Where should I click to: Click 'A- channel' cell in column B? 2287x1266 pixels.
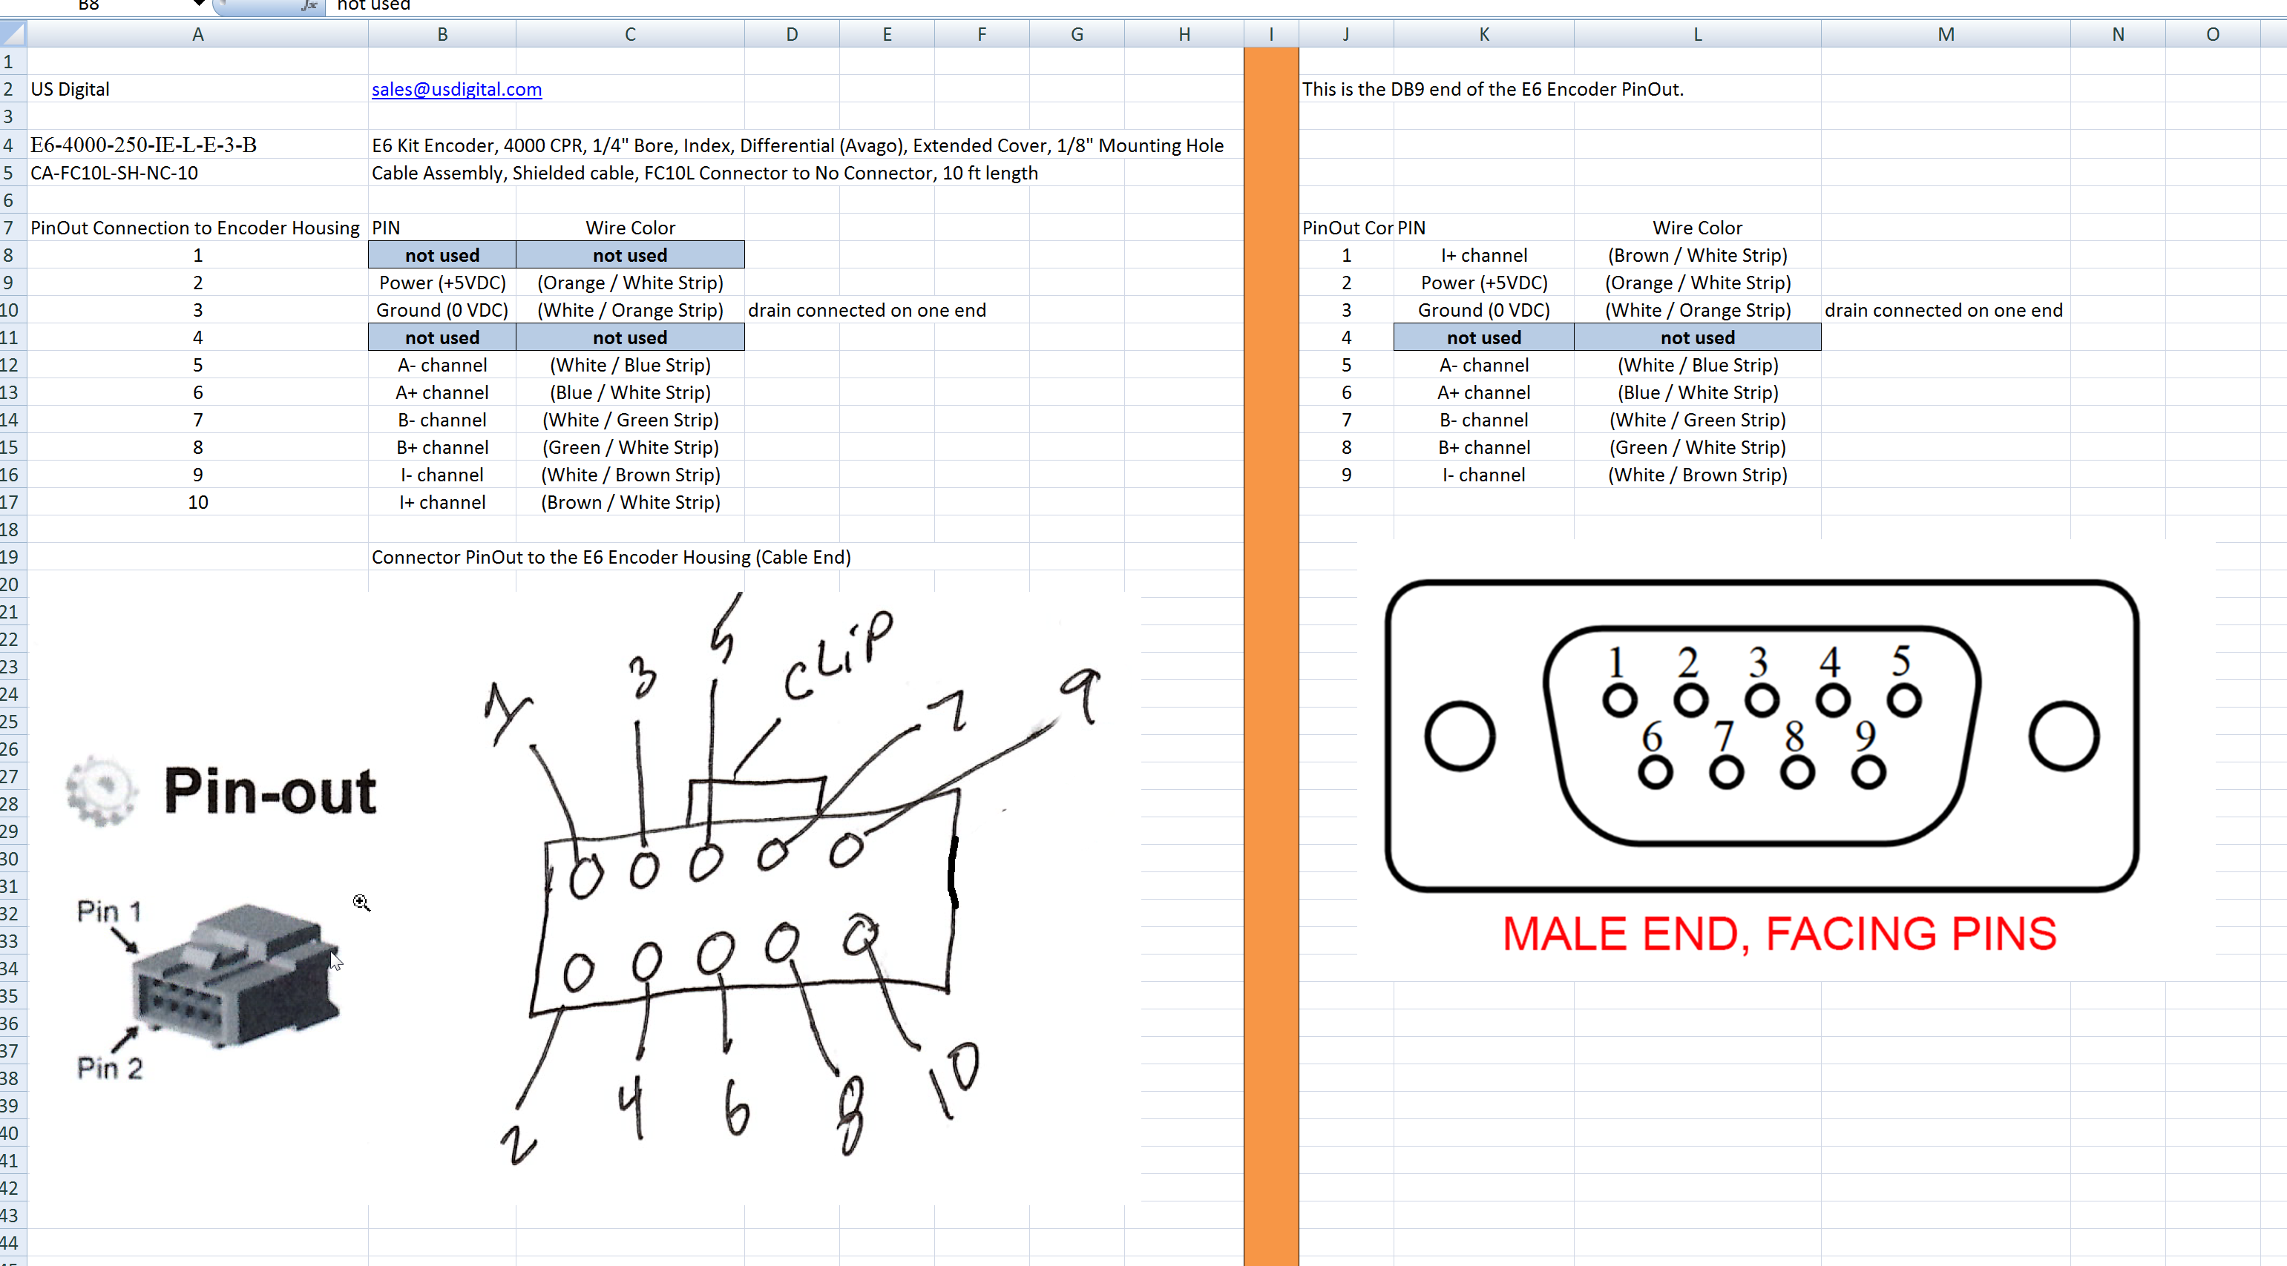point(442,366)
